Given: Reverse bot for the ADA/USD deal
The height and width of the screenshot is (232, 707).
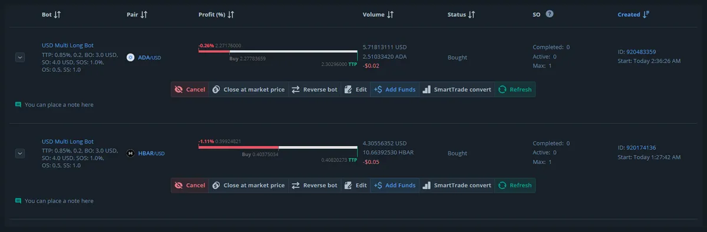Looking at the screenshot, I should coord(315,90).
